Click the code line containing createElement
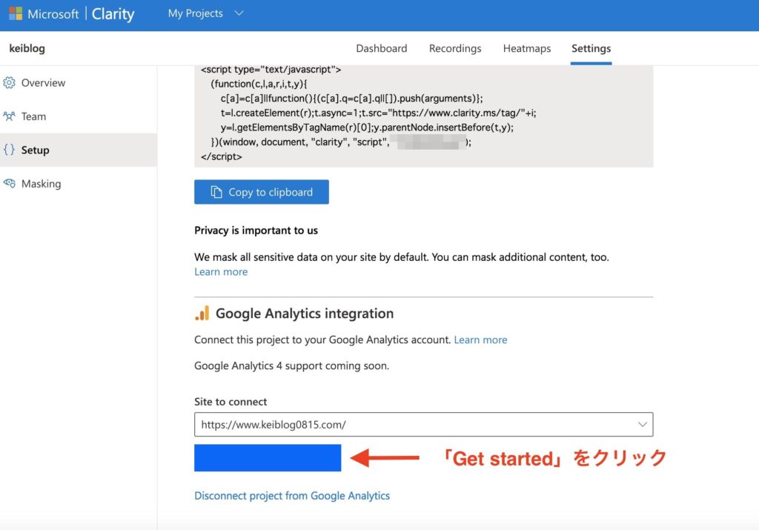This screenshot has width=759, height=530. click(x=378, y=113)
